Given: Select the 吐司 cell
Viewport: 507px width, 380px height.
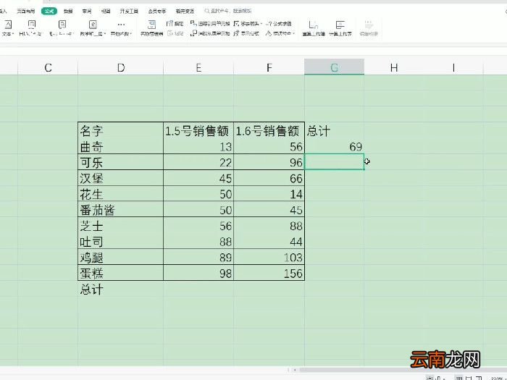Looking at the screenshot, I should tap(121, 241).
